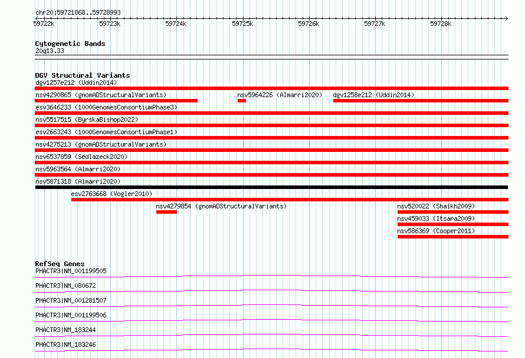525x358 pixels.
Task: Click the dgv1257e212 (Uddin2014) variant label
Action: (76, 82)
